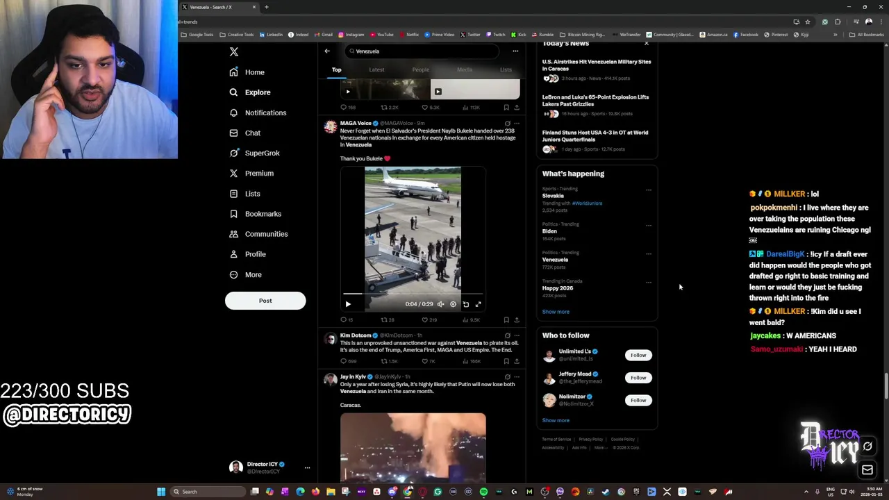Share the MAGA Voice post

(x=516, y=320)
